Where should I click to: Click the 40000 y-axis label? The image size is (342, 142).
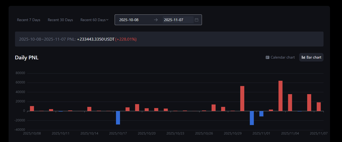21,92
